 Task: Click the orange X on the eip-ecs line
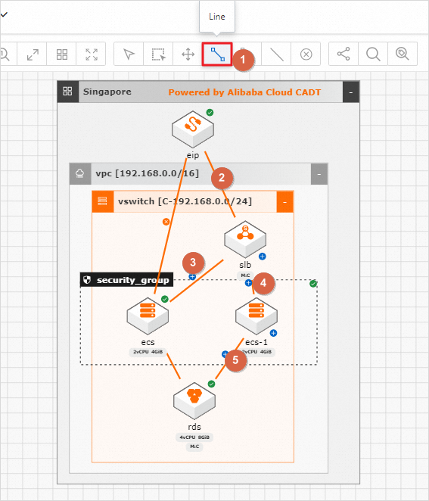(166, 222)
